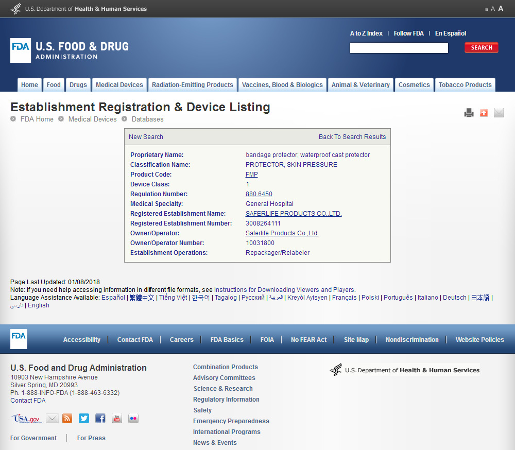
Task: Click Medical Devices breadcrumb
Action: 92,119
